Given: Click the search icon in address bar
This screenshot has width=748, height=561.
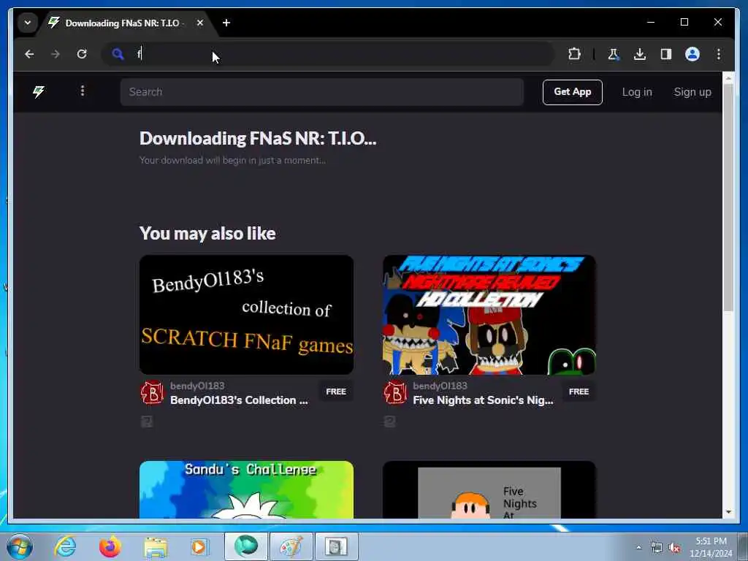Looking at the screenshot, I should tap(118, 54).
